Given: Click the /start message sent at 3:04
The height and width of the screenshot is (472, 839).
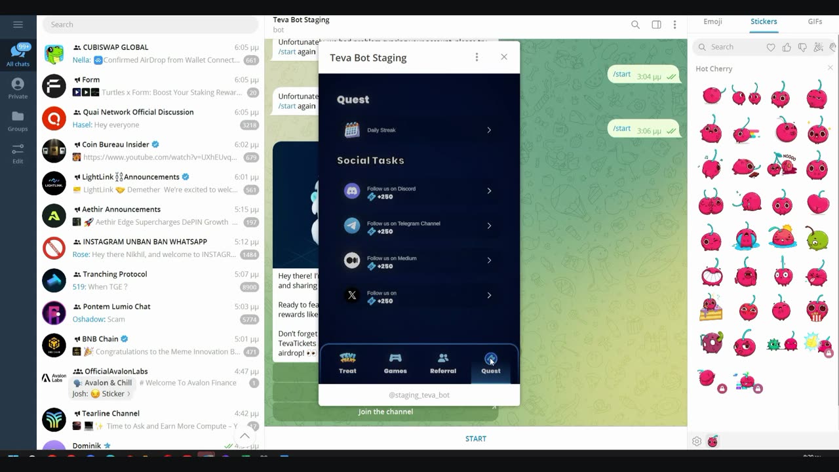Looking at the screenshot, I should click(644, 75).
